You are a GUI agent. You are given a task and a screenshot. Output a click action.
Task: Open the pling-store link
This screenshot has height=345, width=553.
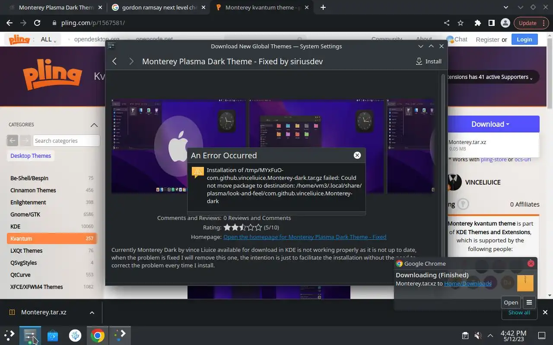click(493, 159)
